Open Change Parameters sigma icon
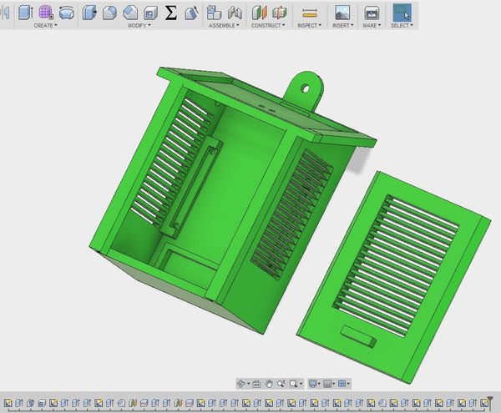This screenshot has height=413, width=501. [170, 13]
